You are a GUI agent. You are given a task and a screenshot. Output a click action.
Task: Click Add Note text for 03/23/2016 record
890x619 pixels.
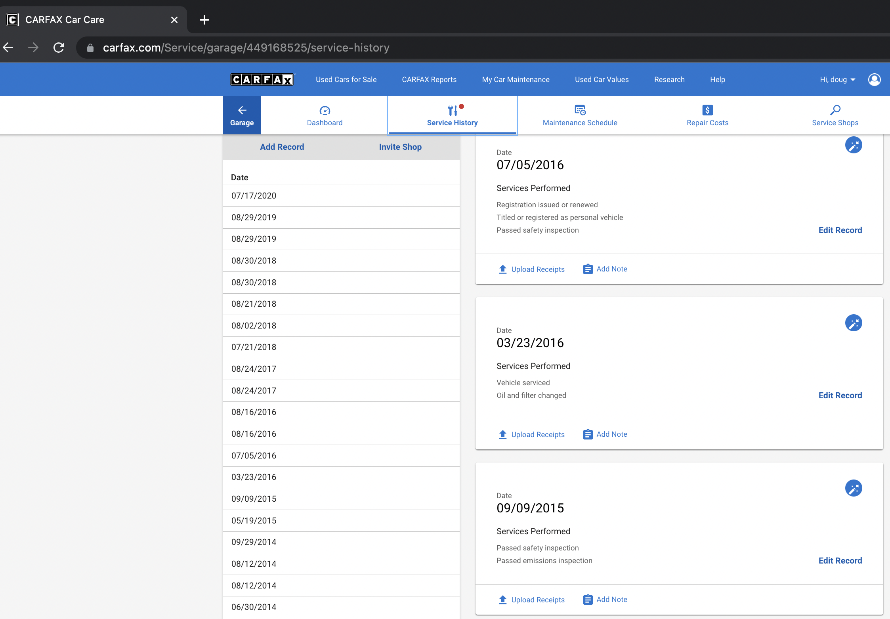point(612,434)
